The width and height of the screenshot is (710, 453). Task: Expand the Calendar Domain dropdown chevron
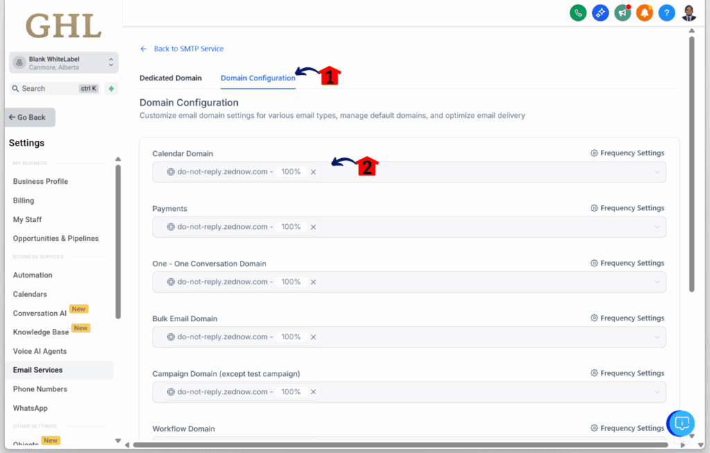(657, 172)
